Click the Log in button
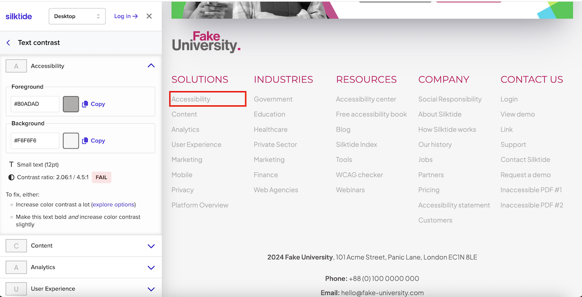The width and height of the screenshot is (582, 297). (126, 16)
